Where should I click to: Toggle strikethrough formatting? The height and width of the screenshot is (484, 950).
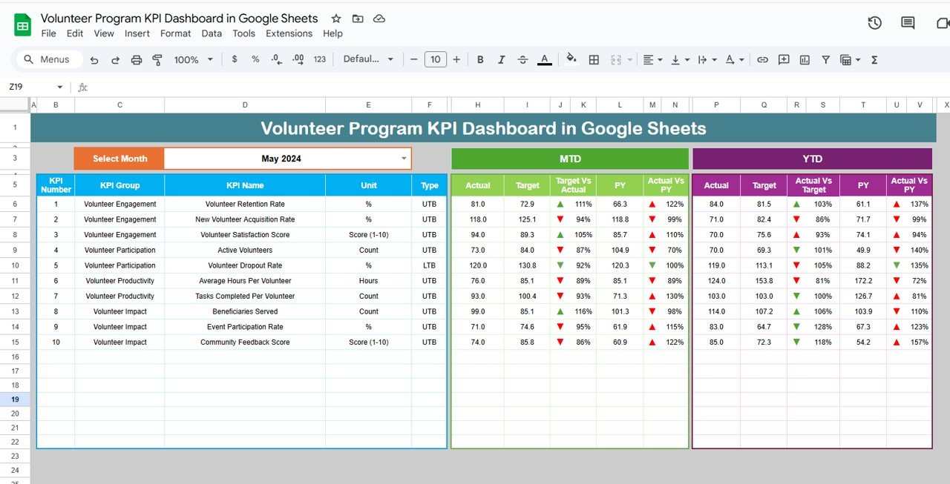(x=522, y=59)
